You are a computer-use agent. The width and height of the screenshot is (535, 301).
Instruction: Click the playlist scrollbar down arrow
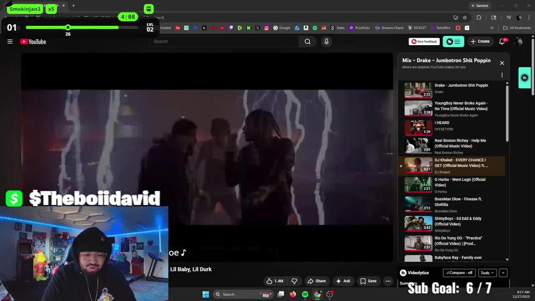coord(507,260)
